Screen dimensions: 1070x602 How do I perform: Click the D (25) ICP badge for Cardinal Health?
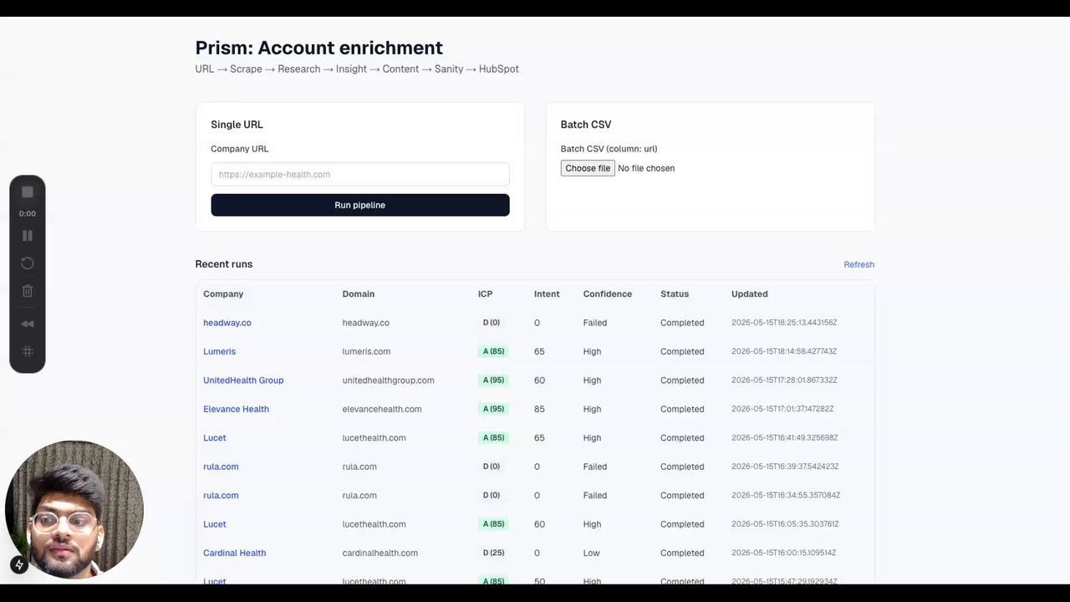pyautogui.click(x=492, y=553)
